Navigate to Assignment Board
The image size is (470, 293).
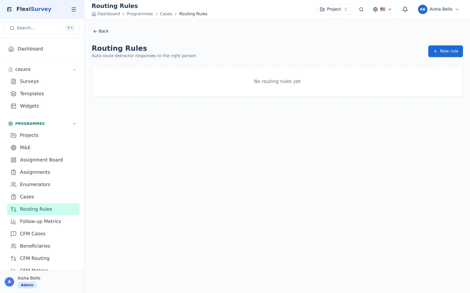point(43,160)
